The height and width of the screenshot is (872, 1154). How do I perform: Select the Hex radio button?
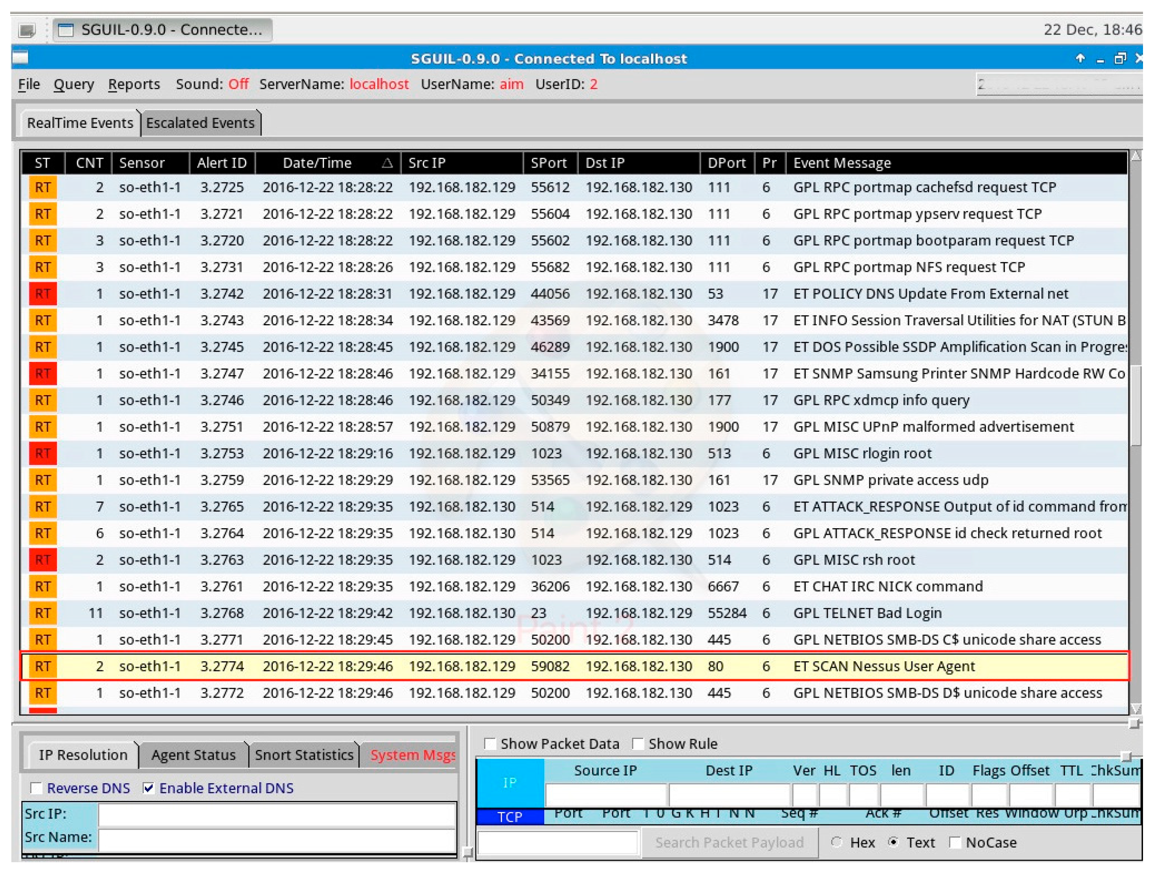[x=837, y=843]
